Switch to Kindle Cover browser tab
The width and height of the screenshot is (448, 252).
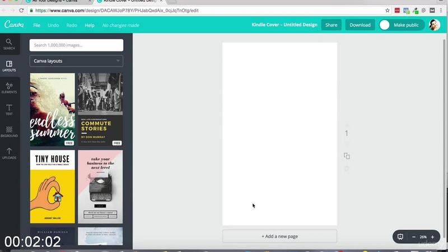click(x=129, y=2)
